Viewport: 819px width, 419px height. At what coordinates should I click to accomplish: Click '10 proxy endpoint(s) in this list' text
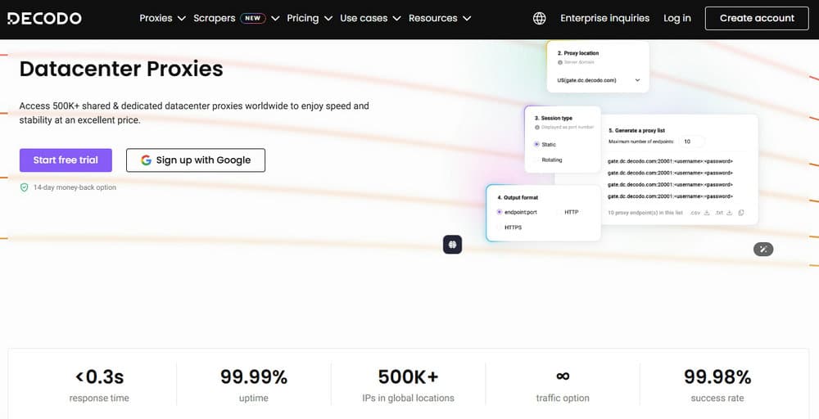[x=645, y=213]
